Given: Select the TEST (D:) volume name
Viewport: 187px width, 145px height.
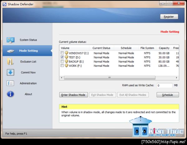Looking at the screenshot, I should pyautogui.click(x=74, y=57).
